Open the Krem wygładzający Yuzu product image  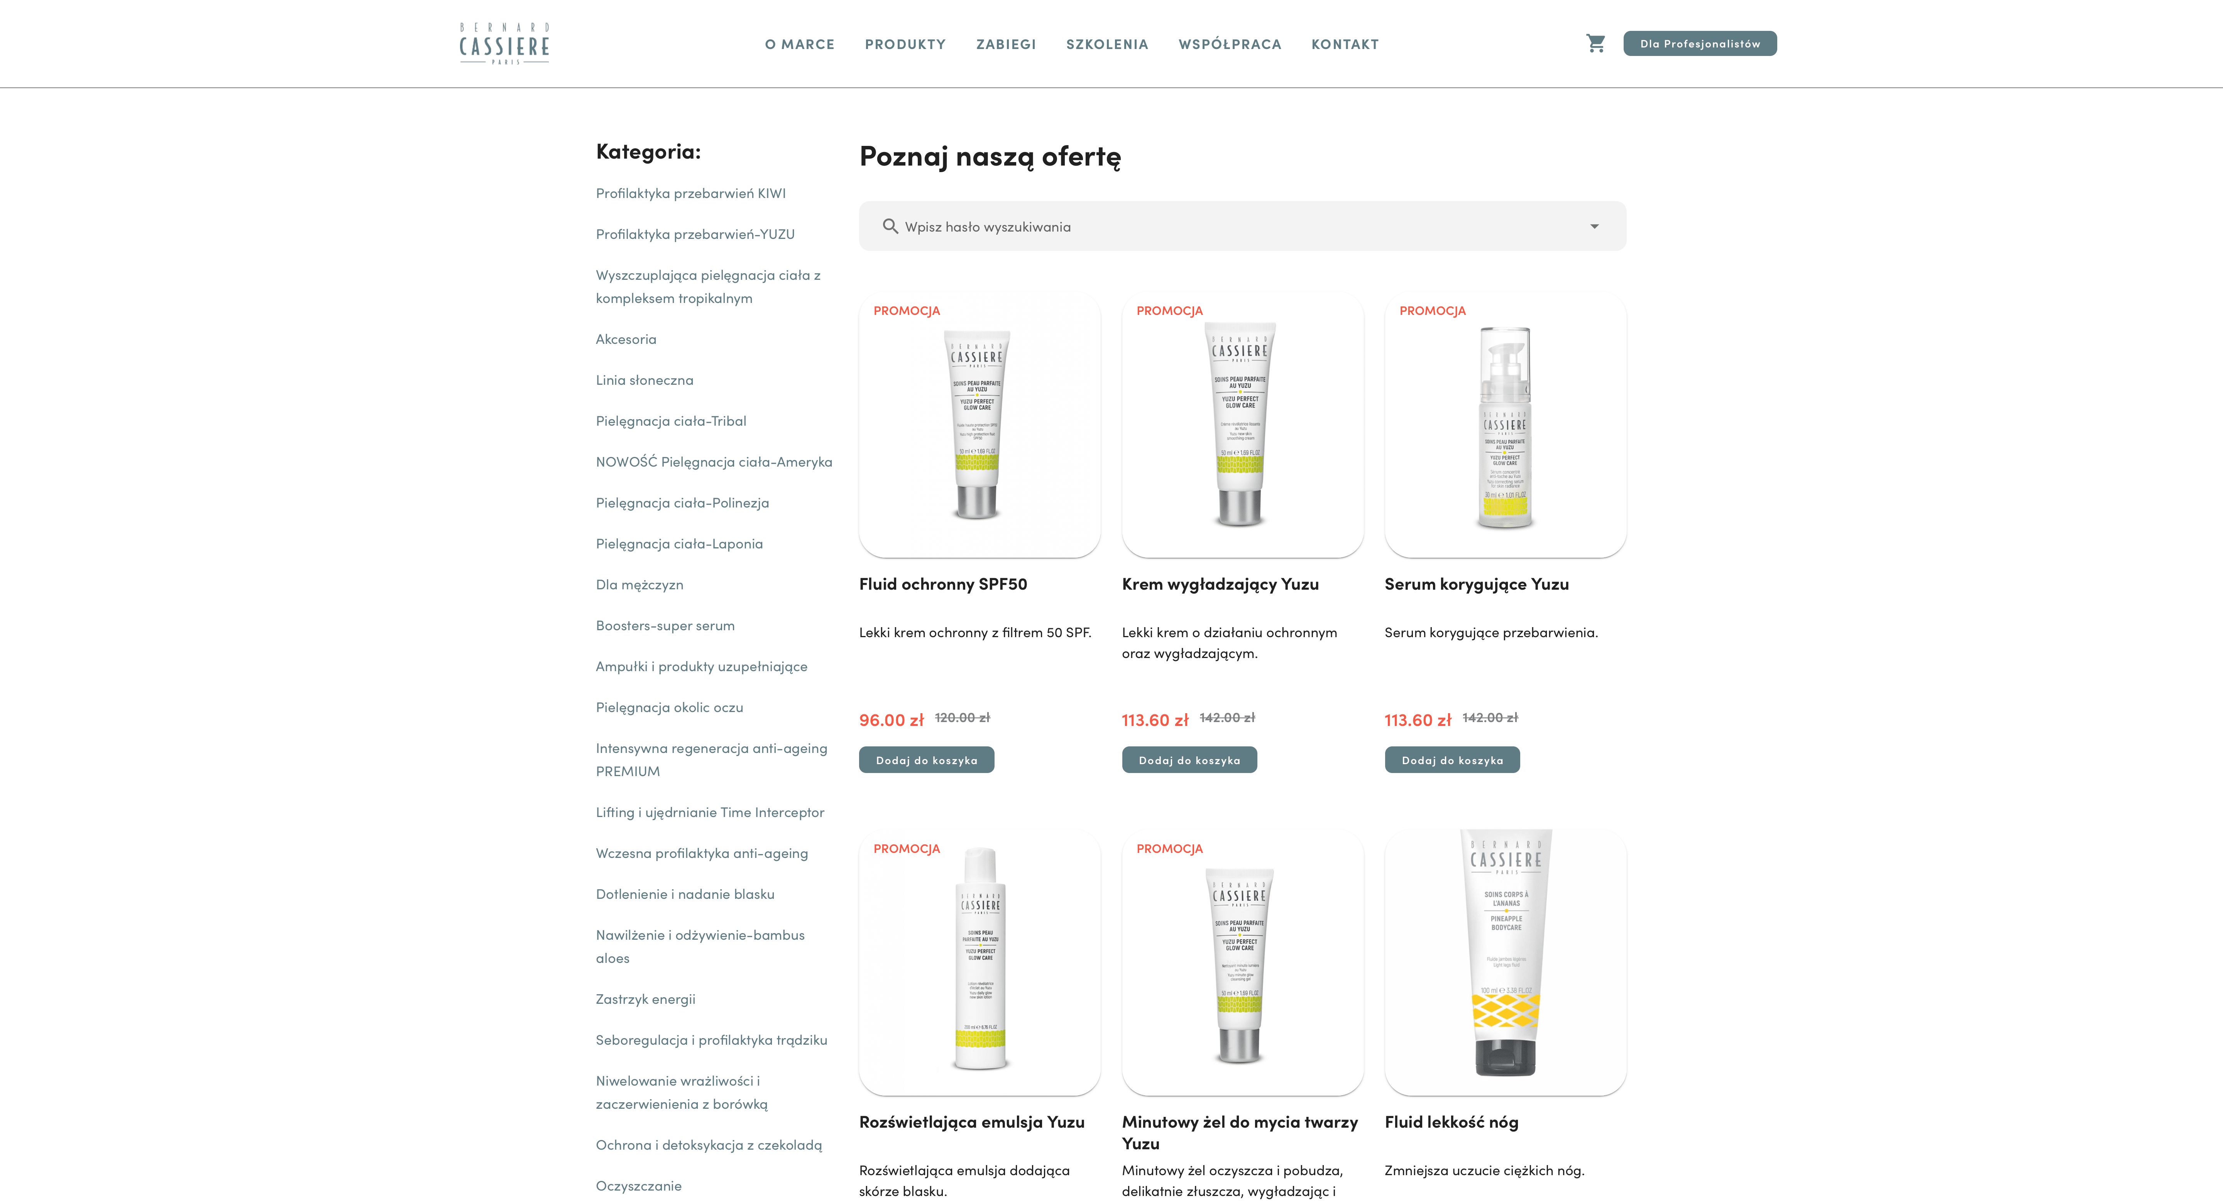[x=1242, y=425]
